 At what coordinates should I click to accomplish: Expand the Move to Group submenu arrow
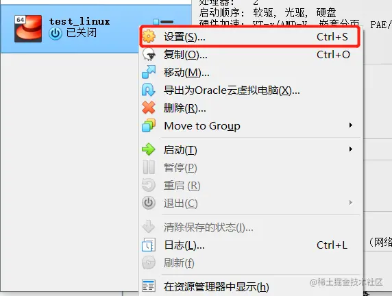(351, 125)
